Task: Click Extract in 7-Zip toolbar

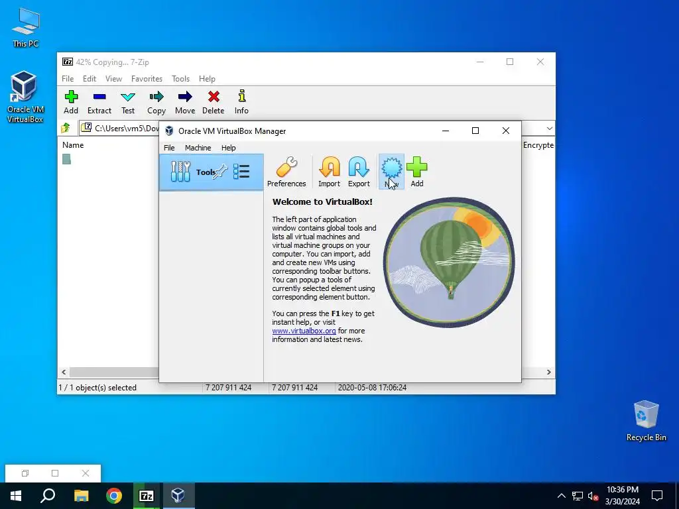Action: (99, 103)
